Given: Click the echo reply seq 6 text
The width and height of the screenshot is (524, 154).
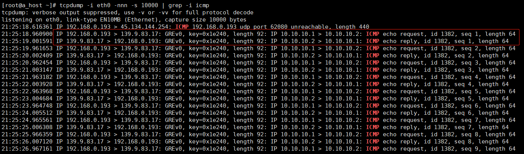Looking at the screenshot, I should pos(446,113).
